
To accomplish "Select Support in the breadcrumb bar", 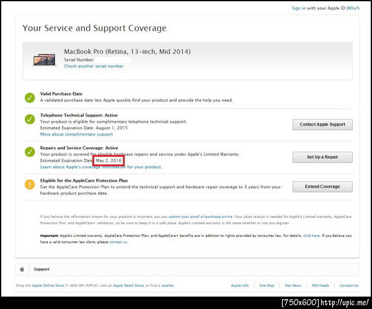I will [x=42, y=269].
